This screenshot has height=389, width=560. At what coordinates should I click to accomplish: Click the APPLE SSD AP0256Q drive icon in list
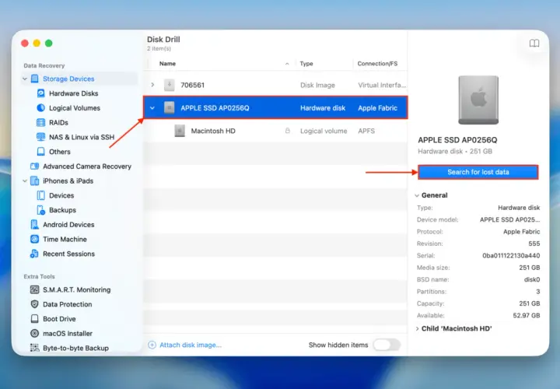tap(170, 107)
